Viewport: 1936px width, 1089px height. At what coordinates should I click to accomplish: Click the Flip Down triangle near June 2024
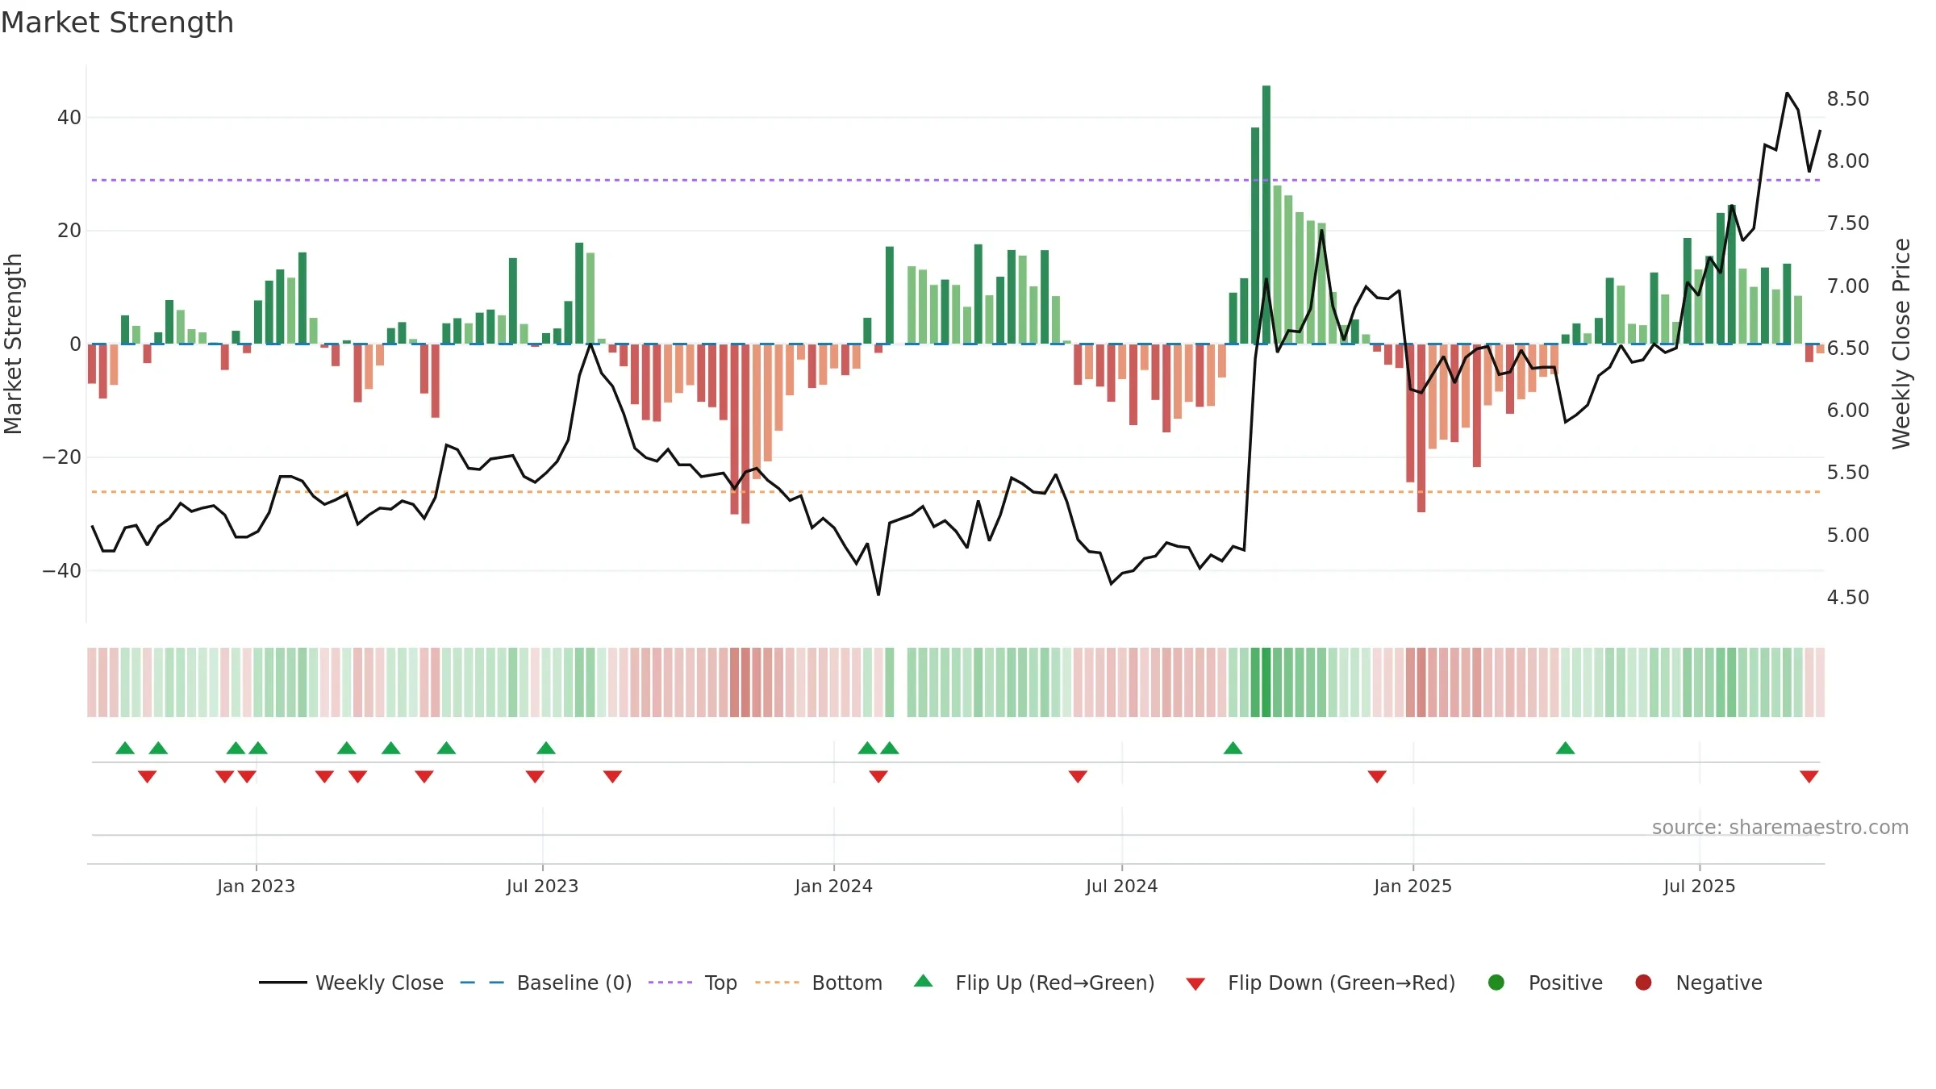click(1078, 777)
